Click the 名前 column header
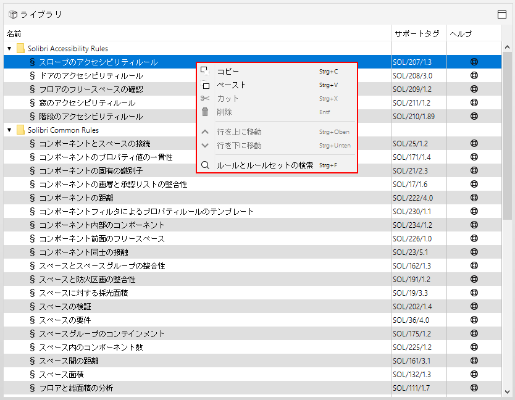This screenshot has width=515, height=400. pos(198,33)
